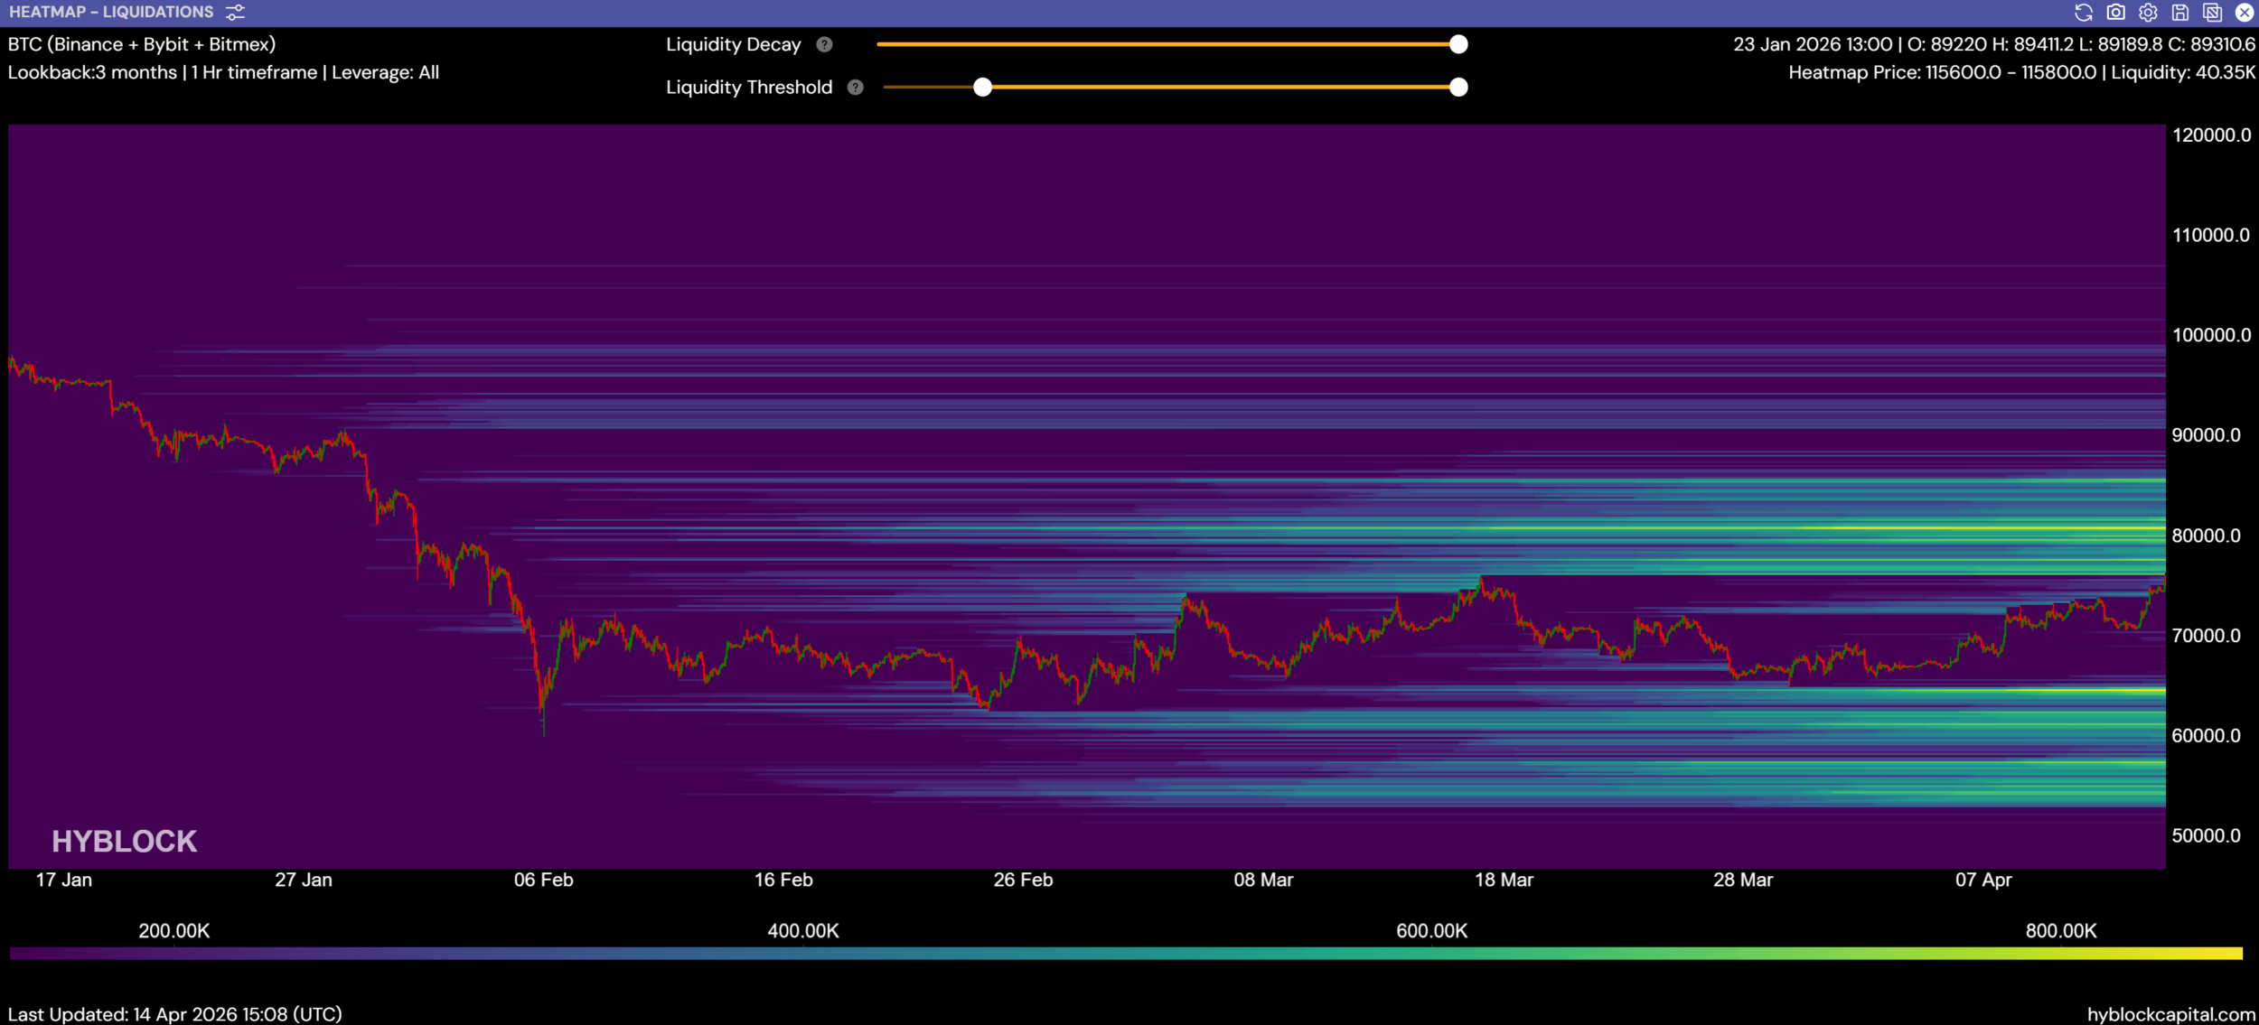
Task: Open heatmap settings gear icon
Action: (x=2148, y=13)
